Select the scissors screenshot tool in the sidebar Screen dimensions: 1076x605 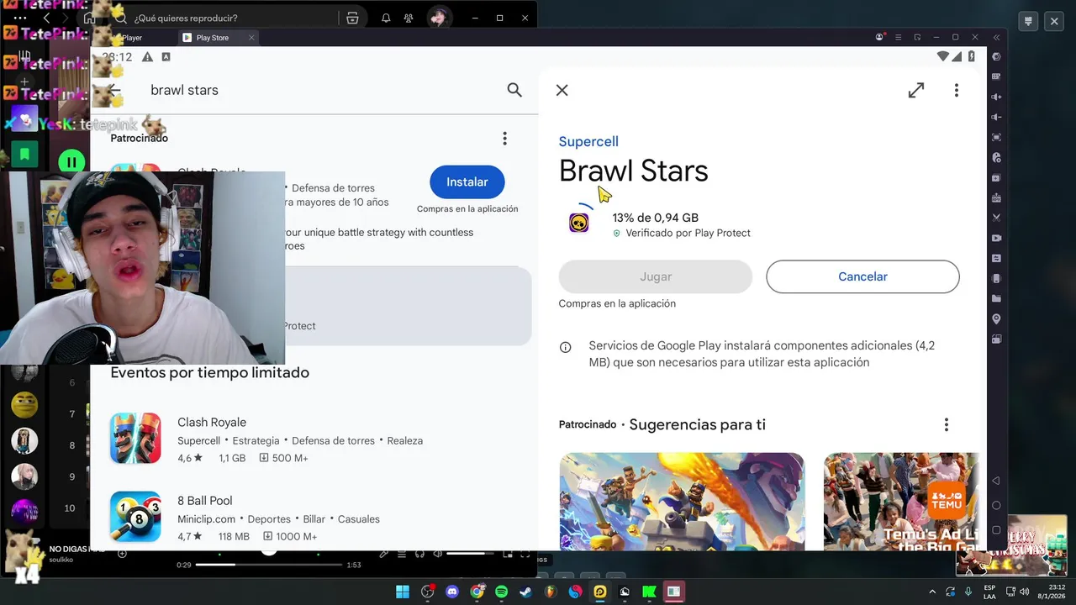pos(996,218)
